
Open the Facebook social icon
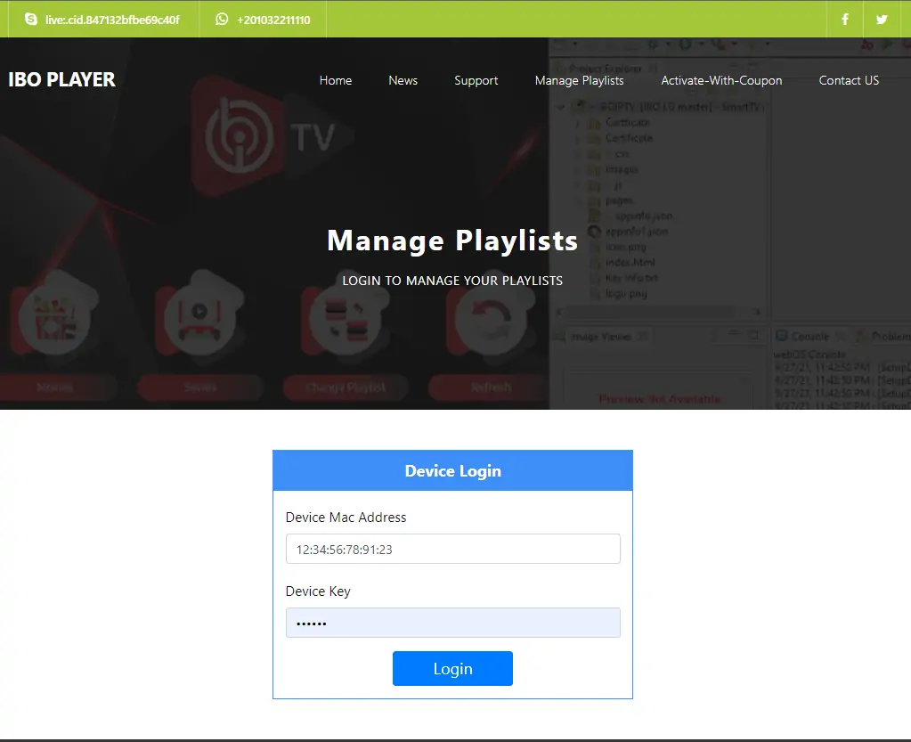tap(845, 20)
